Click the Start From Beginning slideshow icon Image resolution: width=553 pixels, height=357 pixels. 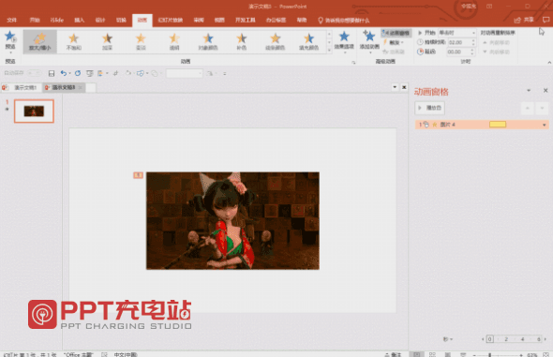pos(90,73)
